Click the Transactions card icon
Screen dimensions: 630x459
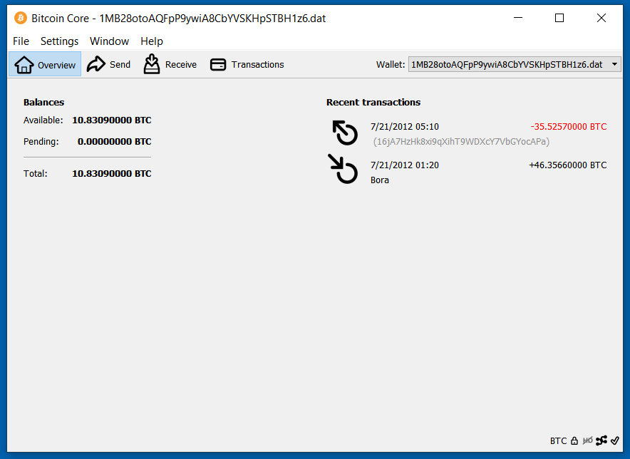tap(218, 64)
